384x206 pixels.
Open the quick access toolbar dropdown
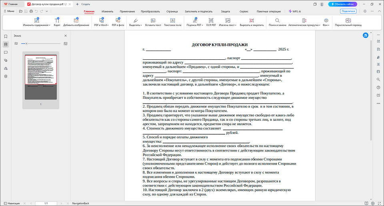coord(47,11)
